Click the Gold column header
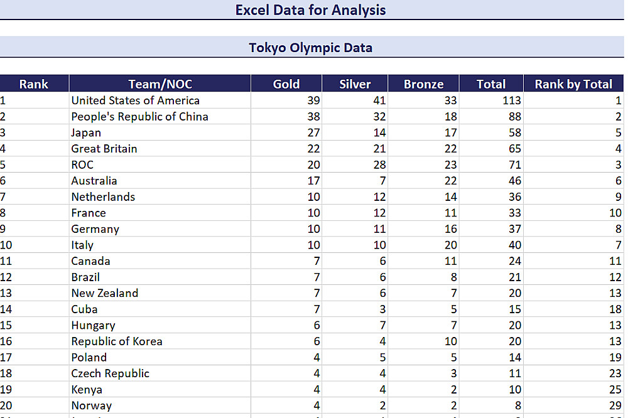Viewport: 628px width, 418px height. pyautogui.click(x=286, y=84)
